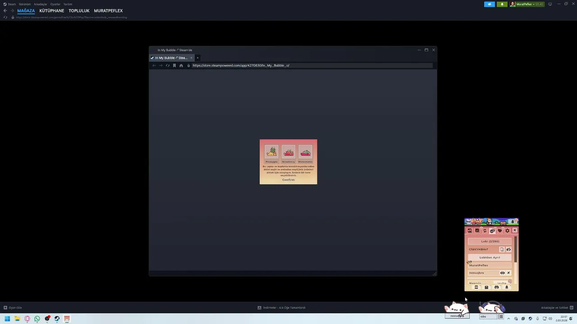Reload the popup browser page

[168, 66]
